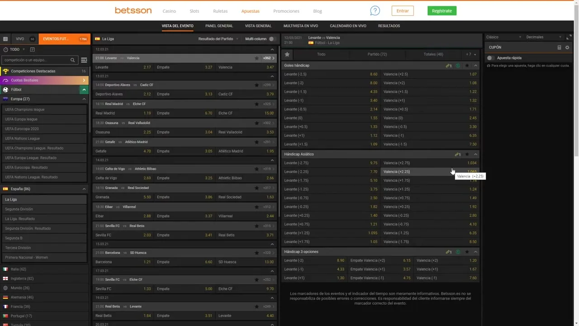Open the Resultado del Partido dropdown
The width and height of the screenshot is (579, 326).
pyautogui.click(x=218, y=39)
